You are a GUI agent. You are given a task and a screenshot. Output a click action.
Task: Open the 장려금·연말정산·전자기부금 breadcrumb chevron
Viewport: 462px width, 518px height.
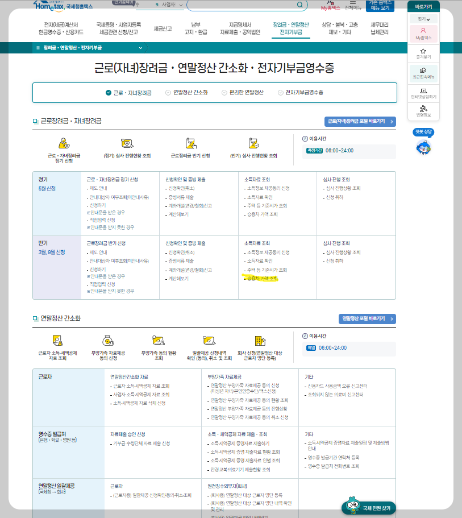[x=140, y=48]
